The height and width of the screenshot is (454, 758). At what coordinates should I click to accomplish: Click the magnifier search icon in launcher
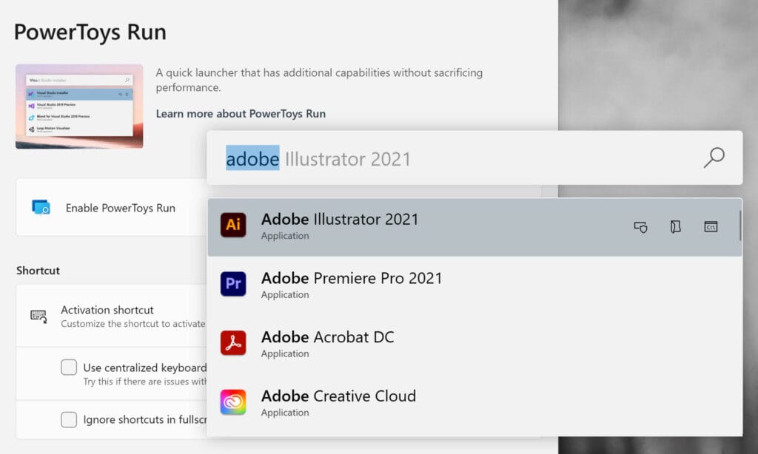tap(714, 158)
